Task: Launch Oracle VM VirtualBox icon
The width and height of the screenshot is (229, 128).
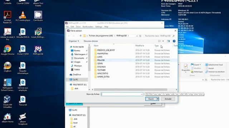Action: pos(8,102)
